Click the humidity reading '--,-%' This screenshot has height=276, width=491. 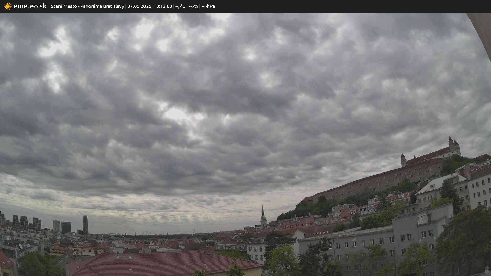[193, 6]
